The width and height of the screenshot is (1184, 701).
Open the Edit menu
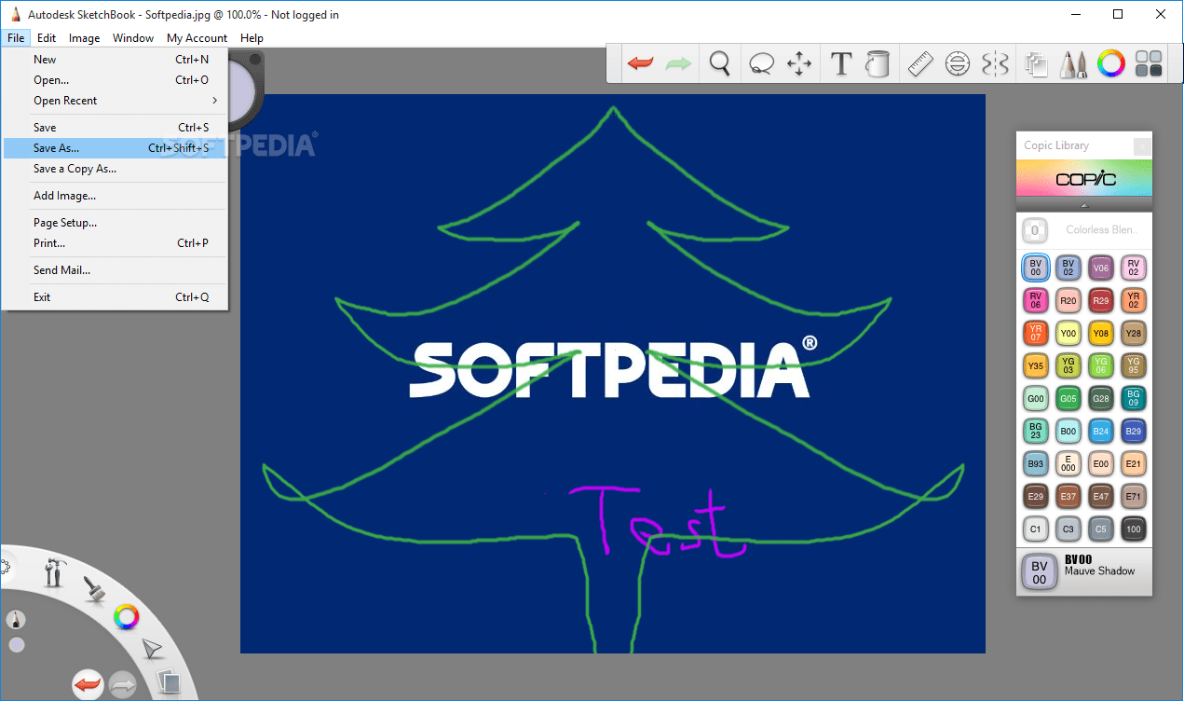pyautogui.click(x=46, y=37)
